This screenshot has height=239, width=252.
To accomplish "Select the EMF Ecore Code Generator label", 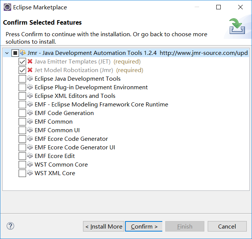I will click(x=71, y=139).
